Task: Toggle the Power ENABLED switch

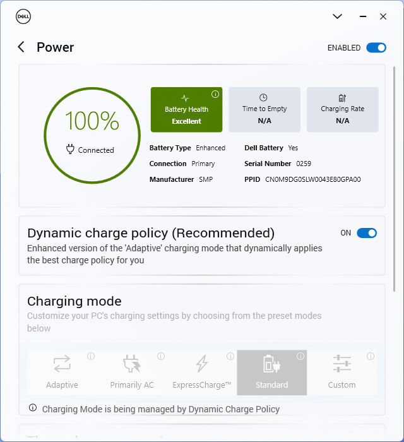Action: (x=376, y=48)
